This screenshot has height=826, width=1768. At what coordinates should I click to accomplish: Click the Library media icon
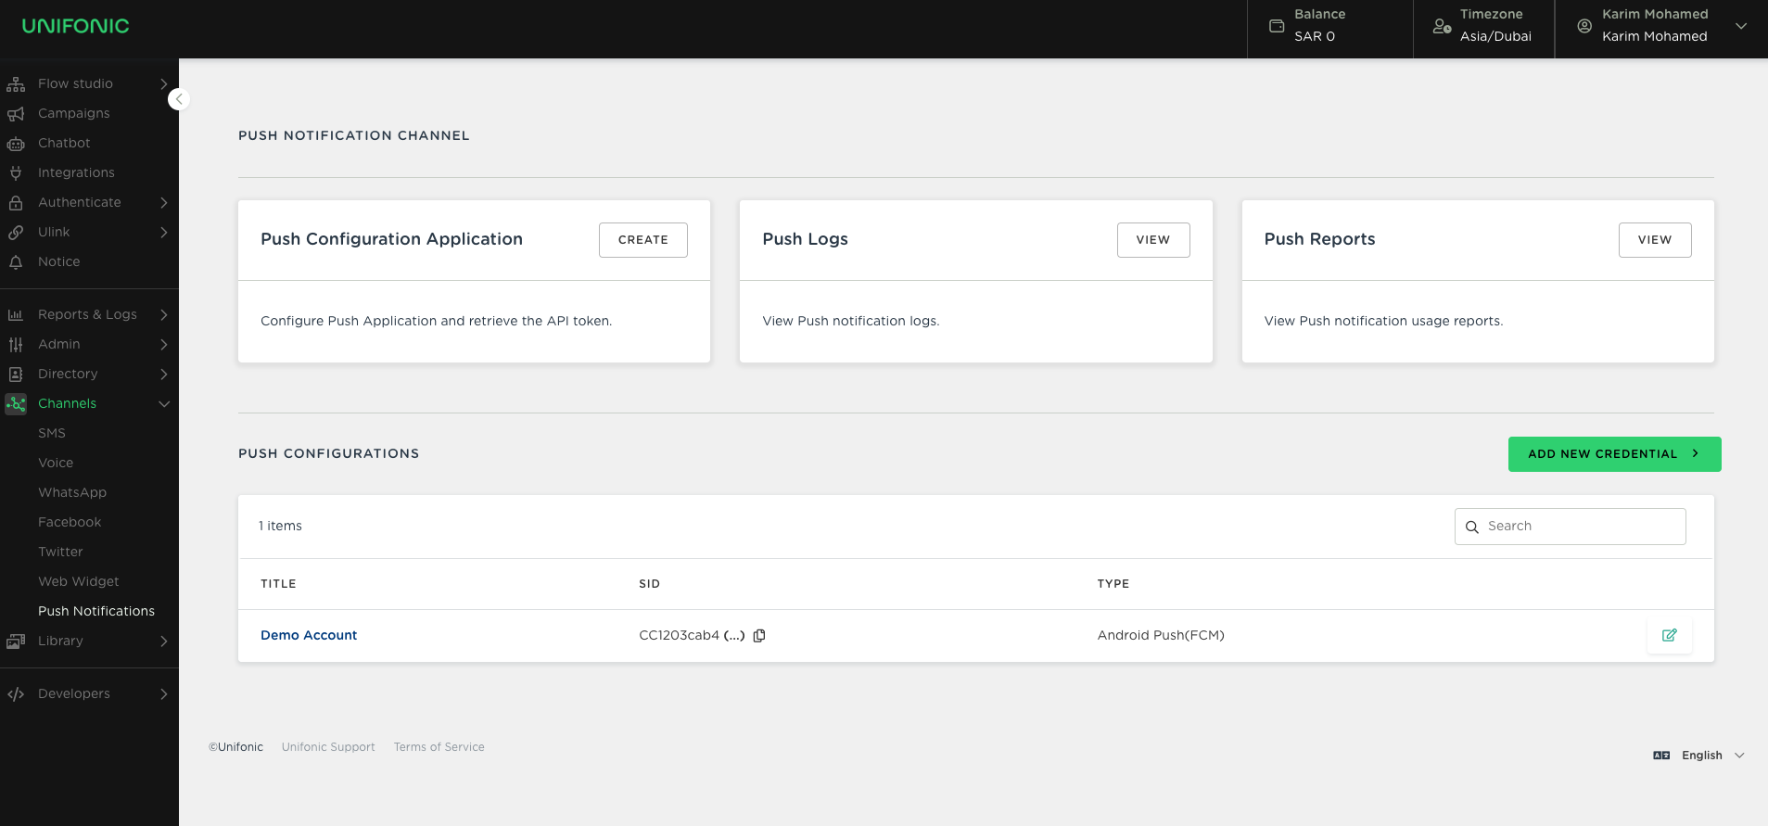click(16, 642)
